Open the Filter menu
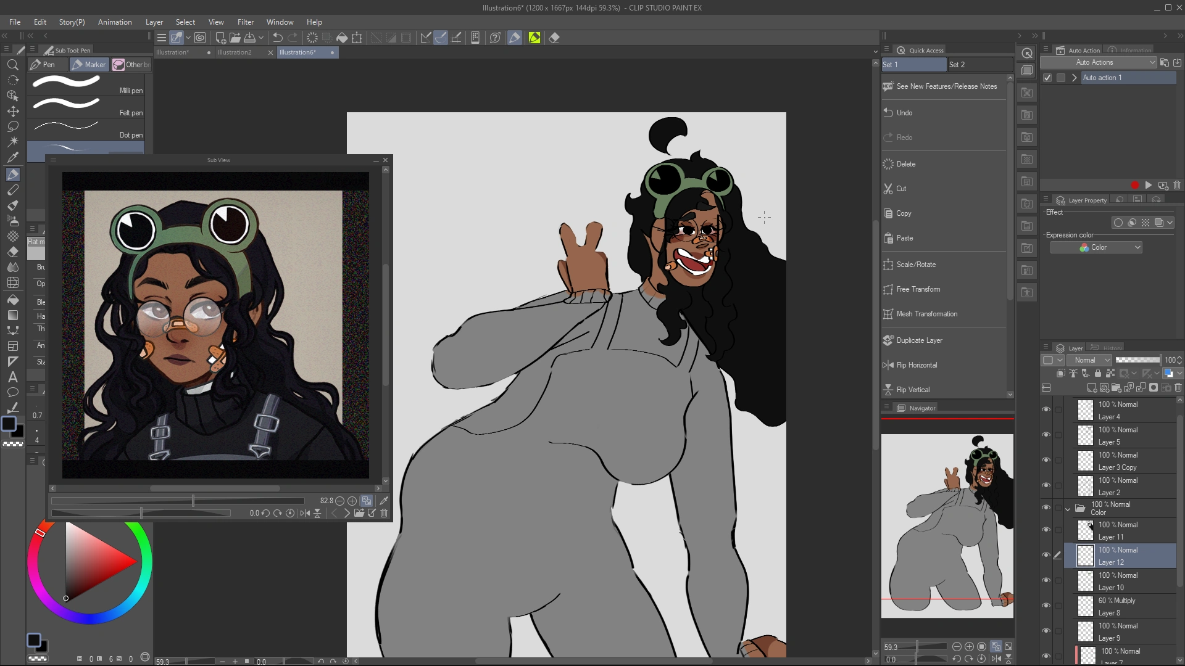The width and height of the screenshot is (1185, 666). (x=246, y=22)
